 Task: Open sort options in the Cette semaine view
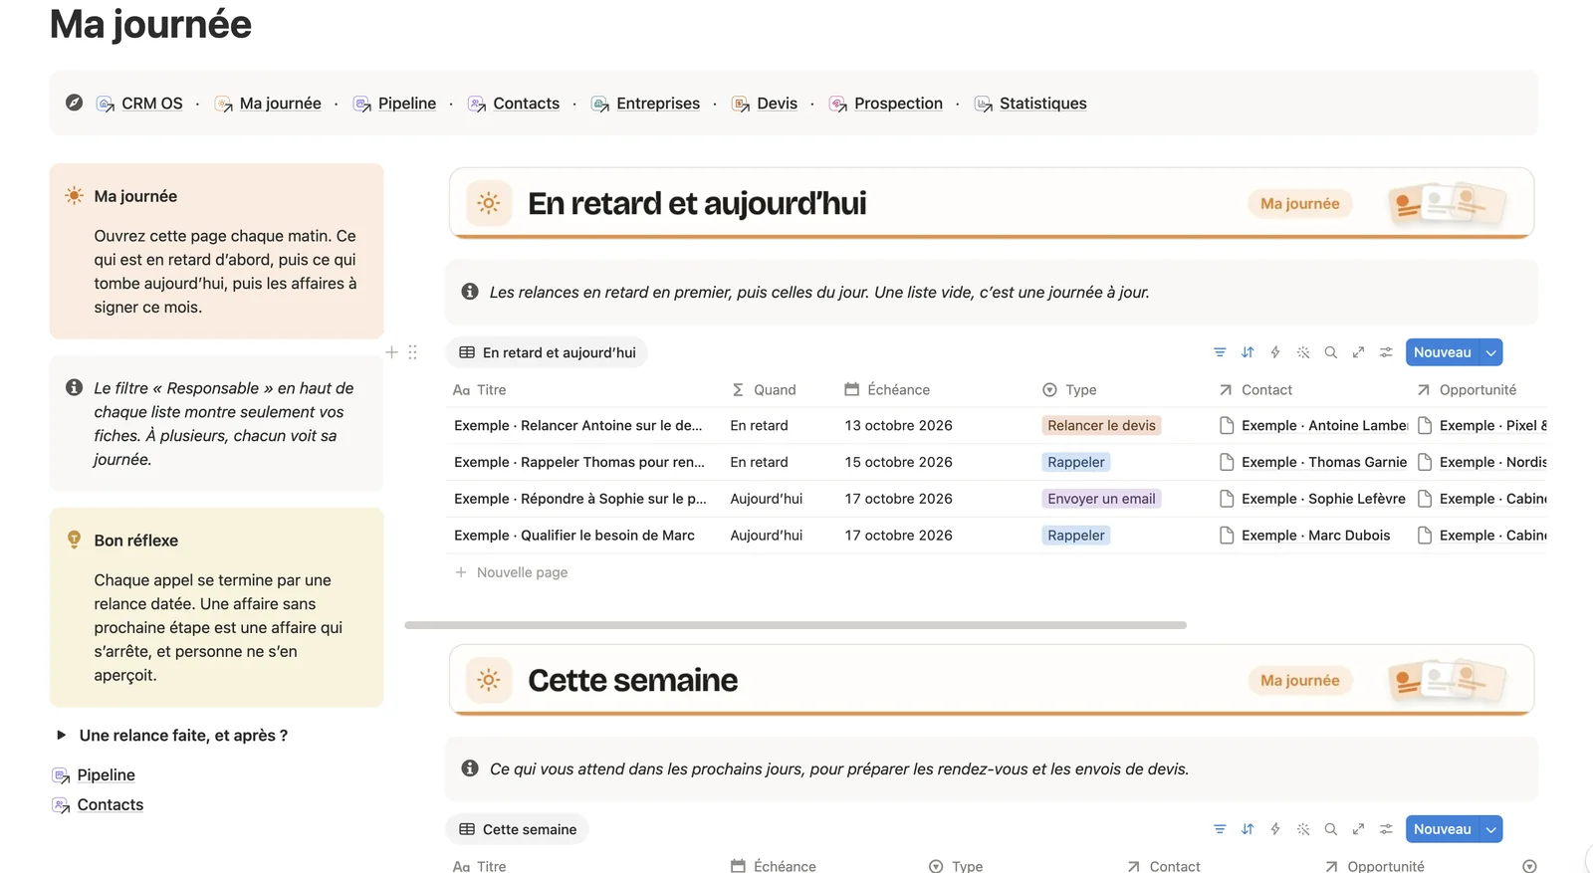[1248, 829]
